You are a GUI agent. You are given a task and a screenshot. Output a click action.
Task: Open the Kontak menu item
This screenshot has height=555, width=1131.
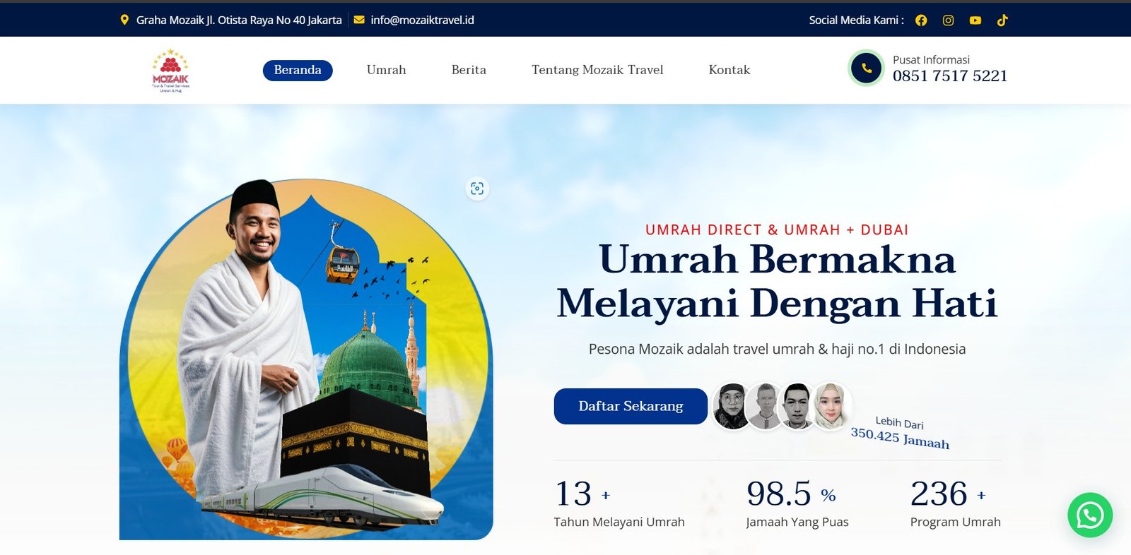729,70
